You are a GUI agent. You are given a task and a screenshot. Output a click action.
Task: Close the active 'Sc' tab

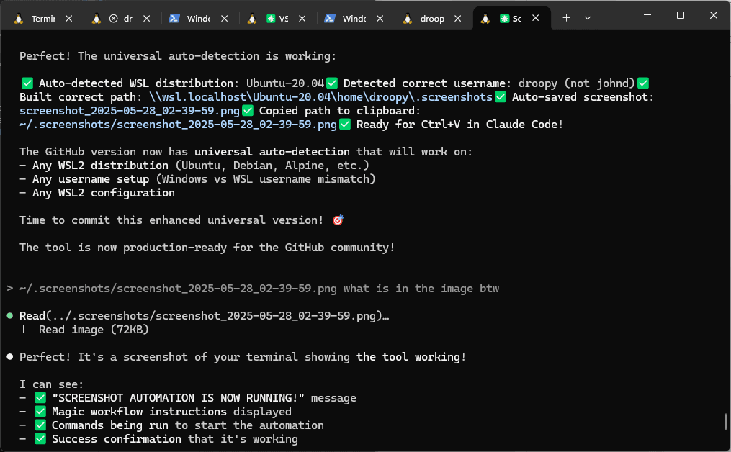[536, 18]
